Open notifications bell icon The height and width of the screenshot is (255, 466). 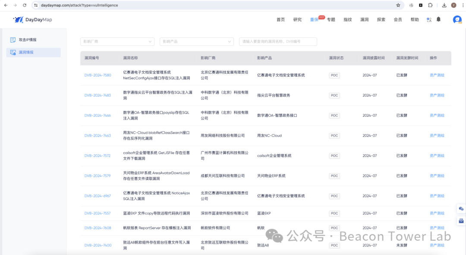(438, 19)
